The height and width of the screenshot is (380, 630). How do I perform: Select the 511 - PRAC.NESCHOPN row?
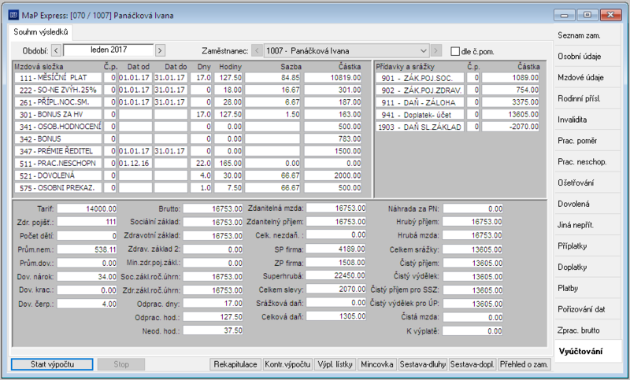[x=187, y=164]
